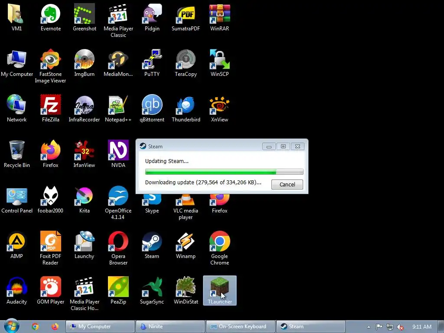Select the VM1 folder icon

point(17,17)
